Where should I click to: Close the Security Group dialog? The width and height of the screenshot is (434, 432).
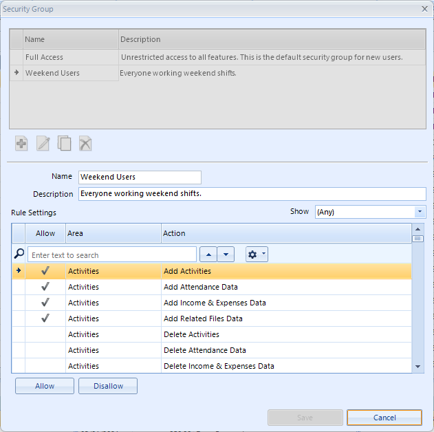(424, 9)
